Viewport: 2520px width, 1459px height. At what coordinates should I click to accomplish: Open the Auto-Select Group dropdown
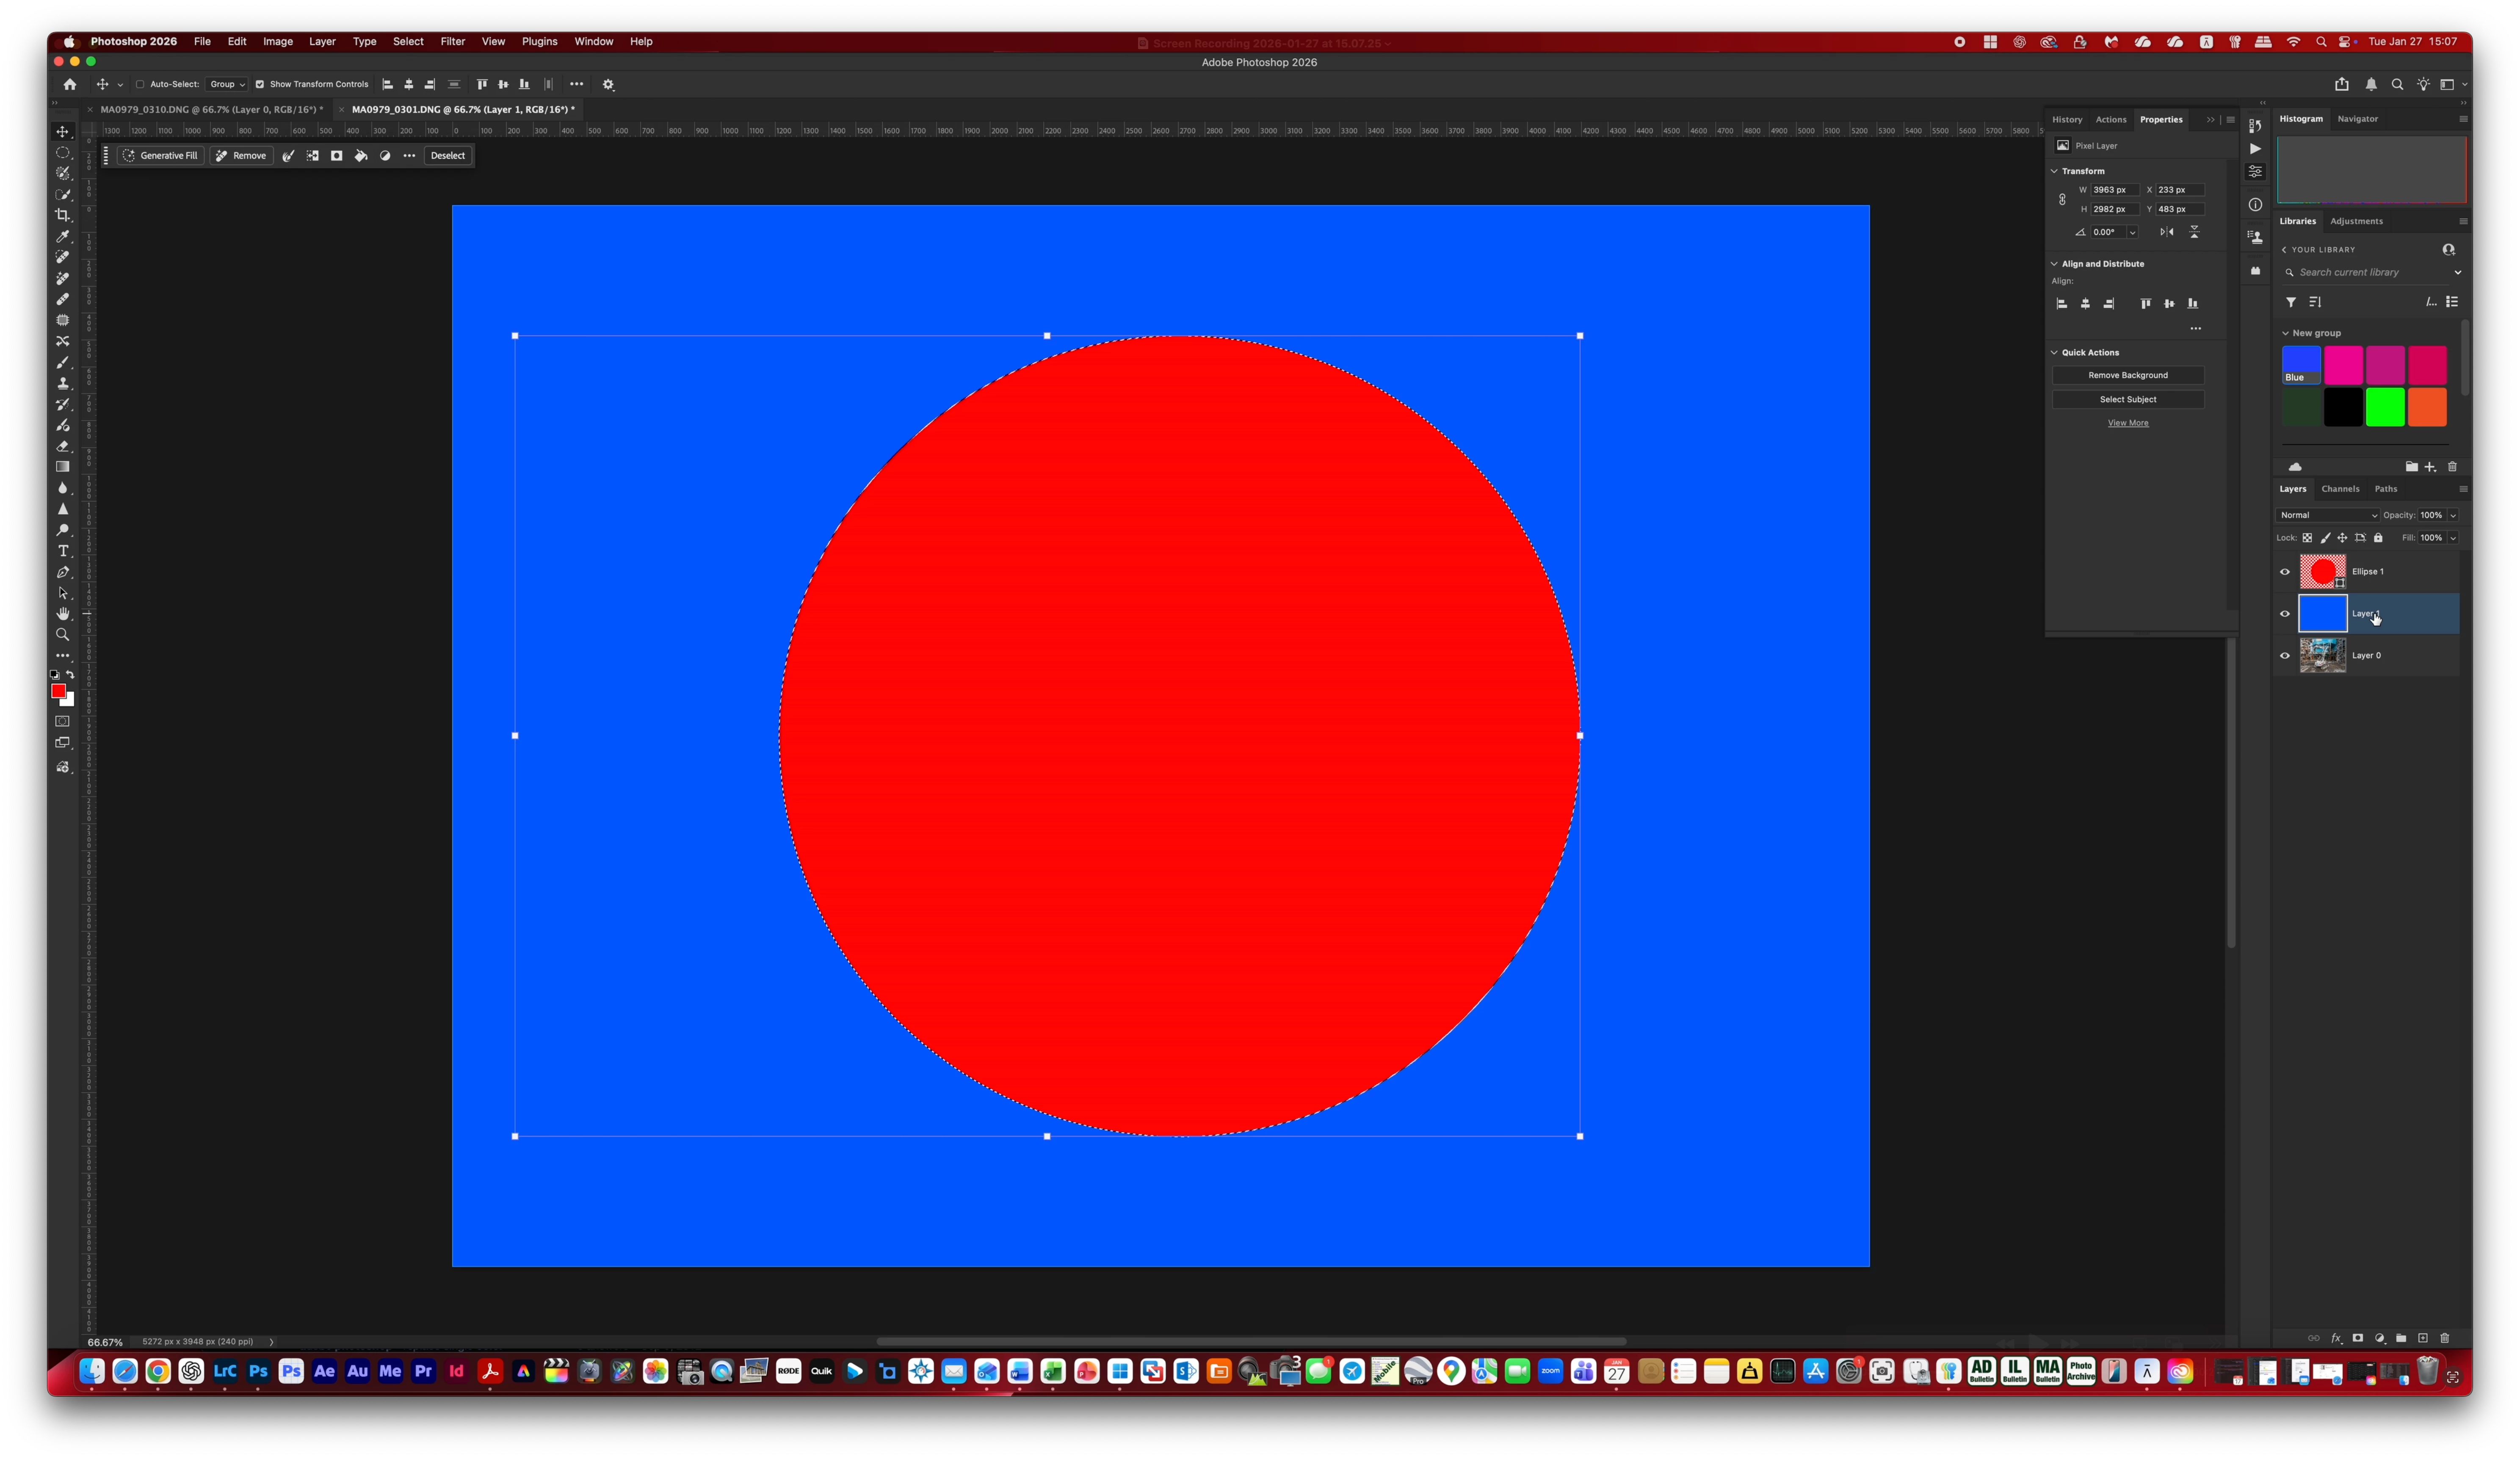pos(227,84)
